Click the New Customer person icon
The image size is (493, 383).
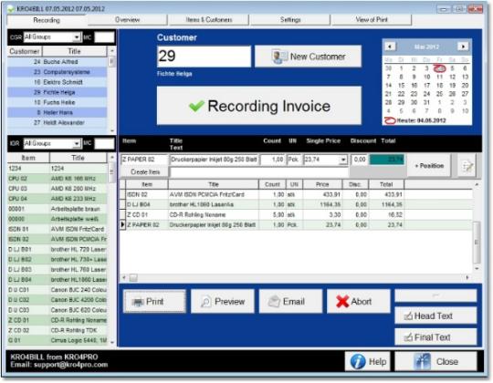pyautogui.click(x=279, y=57)
